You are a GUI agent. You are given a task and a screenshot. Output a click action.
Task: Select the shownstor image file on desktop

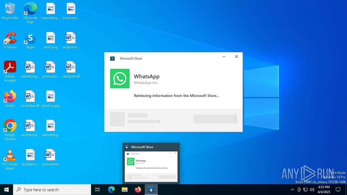(71, 11)
